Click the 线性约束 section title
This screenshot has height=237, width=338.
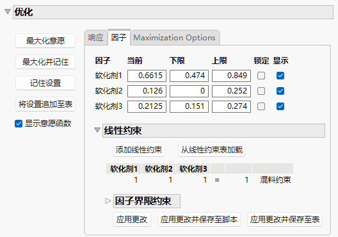click(123, 131)
